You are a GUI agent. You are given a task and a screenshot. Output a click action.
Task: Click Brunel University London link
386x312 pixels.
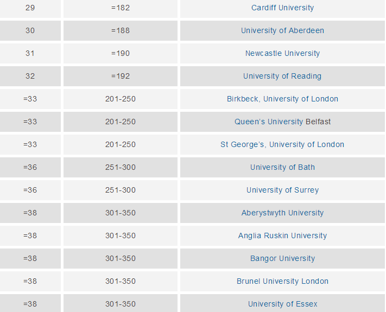282,282
